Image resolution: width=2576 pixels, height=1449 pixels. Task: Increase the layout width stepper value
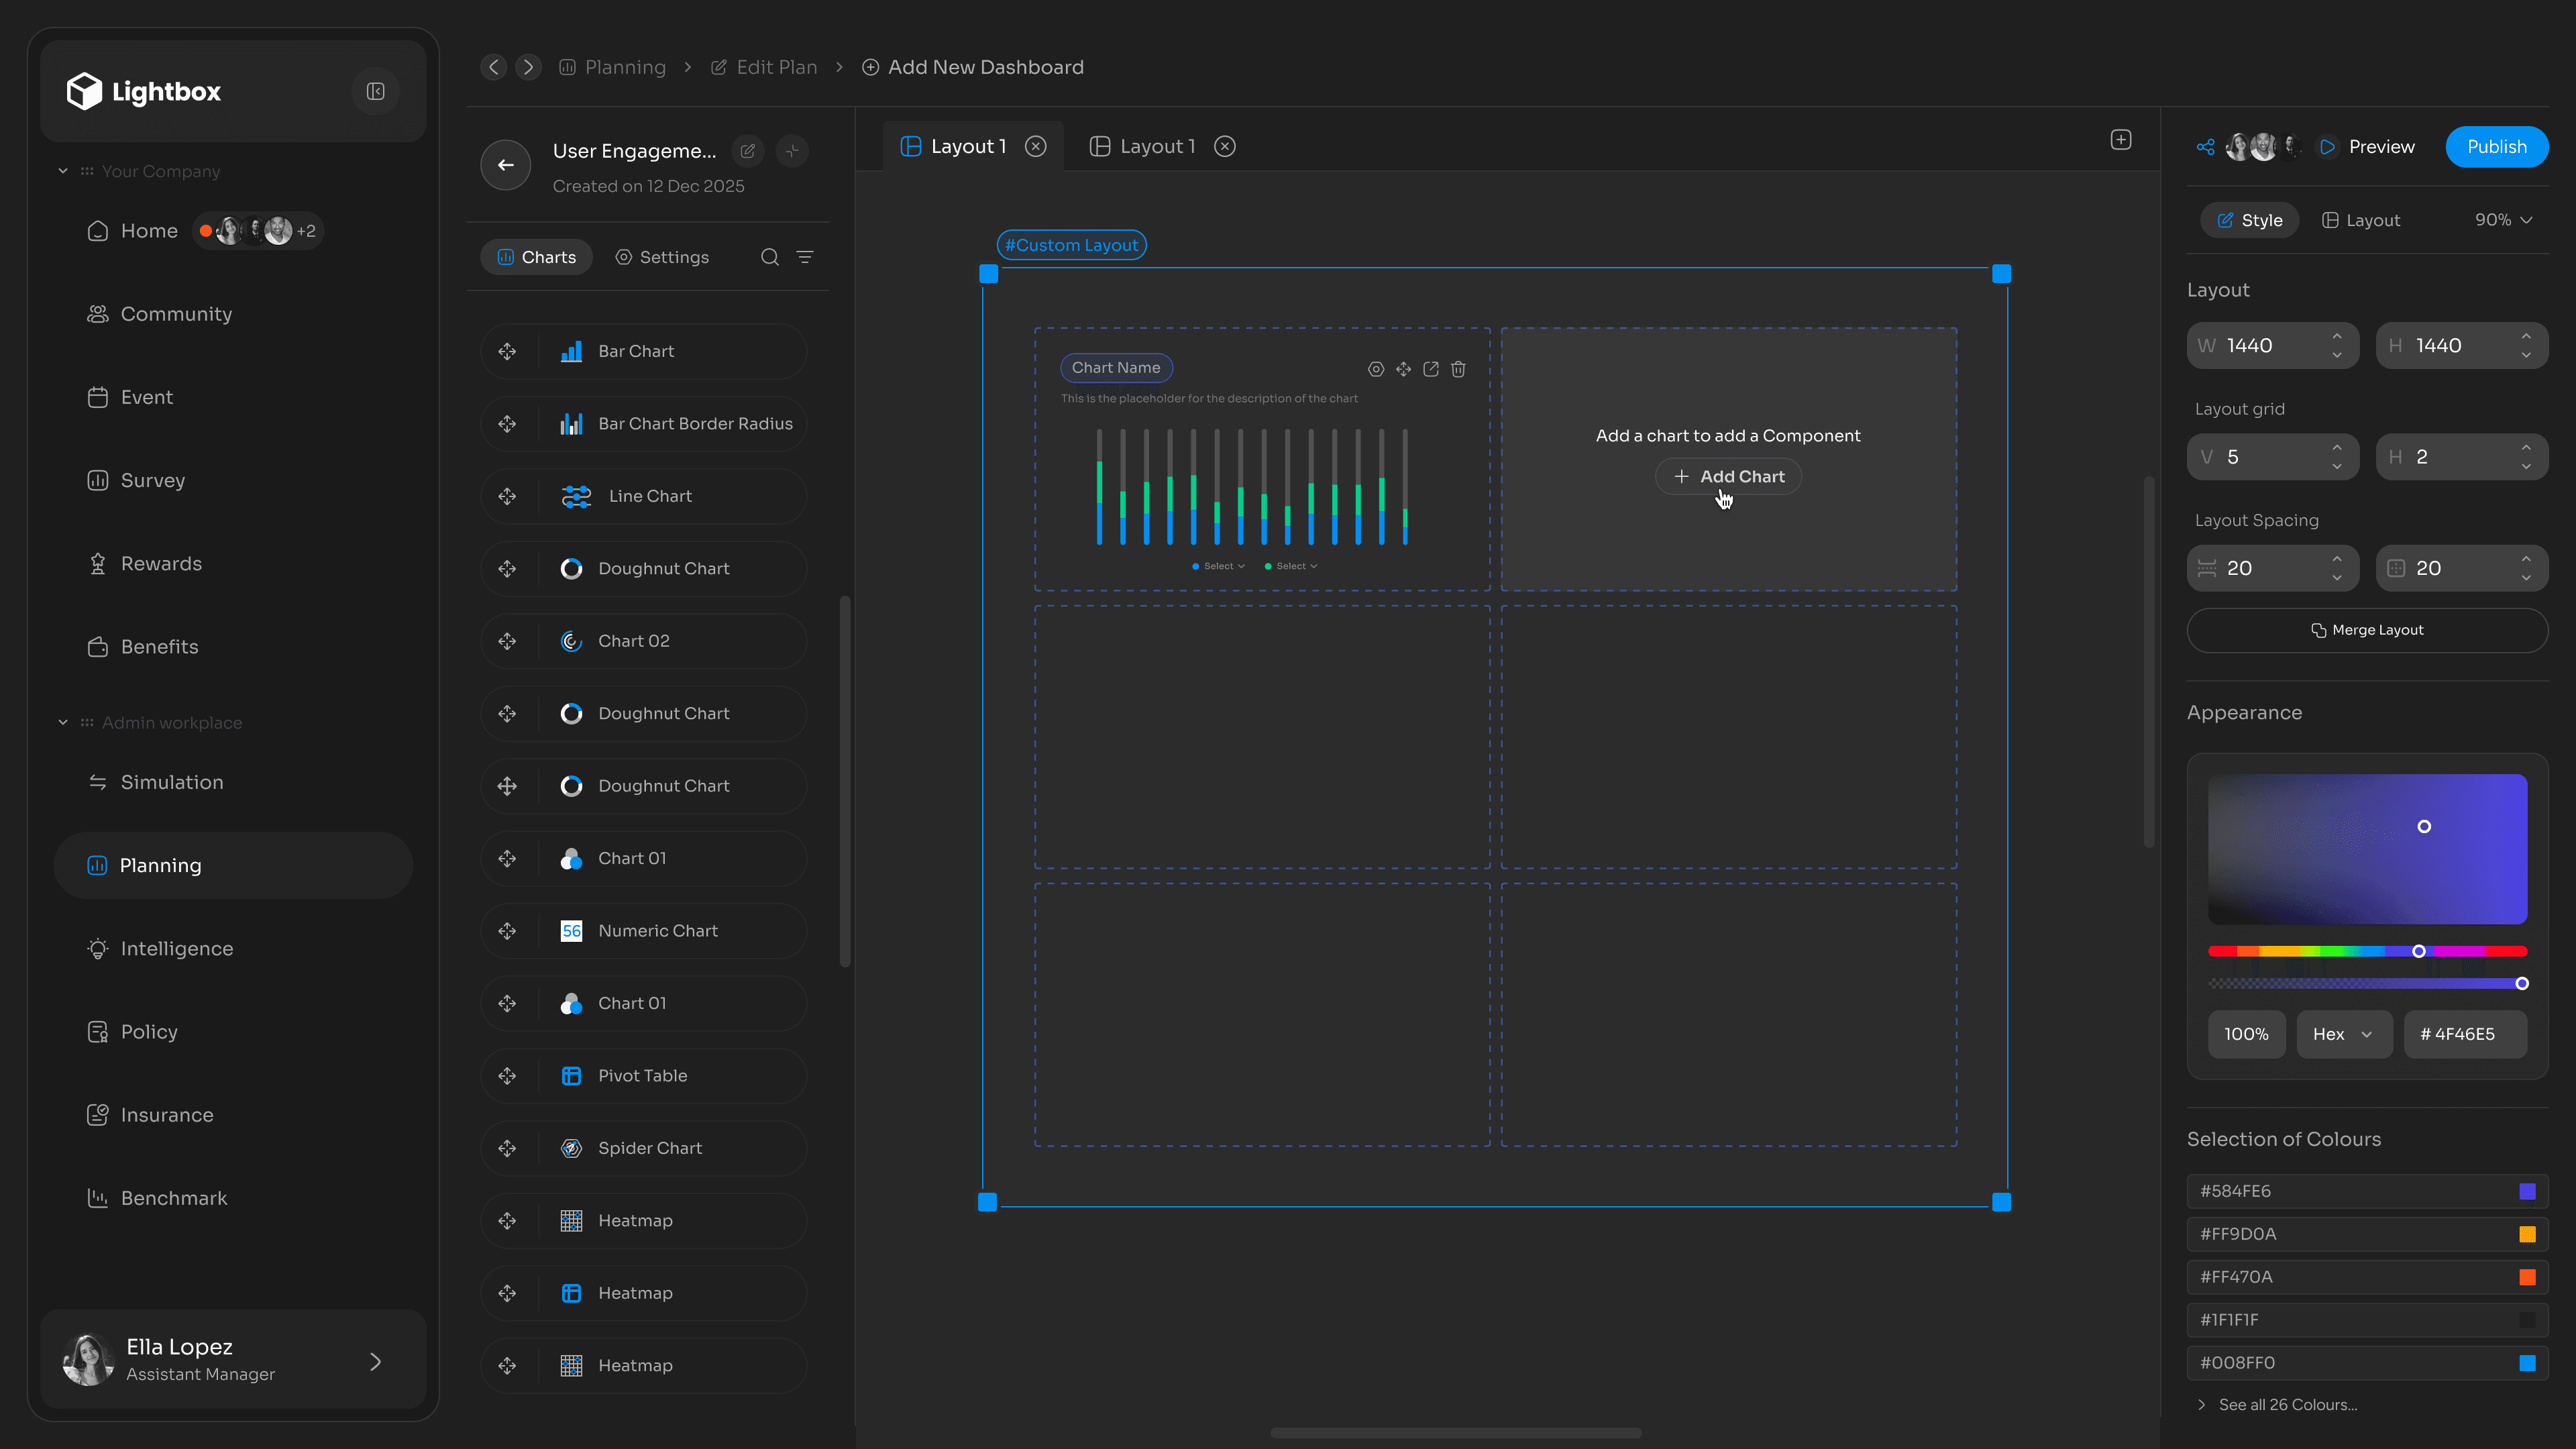pos(2337,335)
